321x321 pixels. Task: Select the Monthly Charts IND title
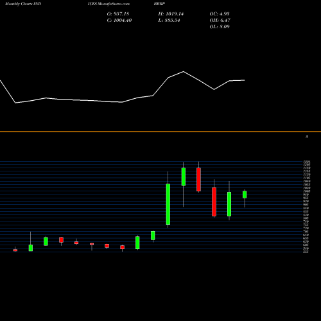tap(23, 4)
